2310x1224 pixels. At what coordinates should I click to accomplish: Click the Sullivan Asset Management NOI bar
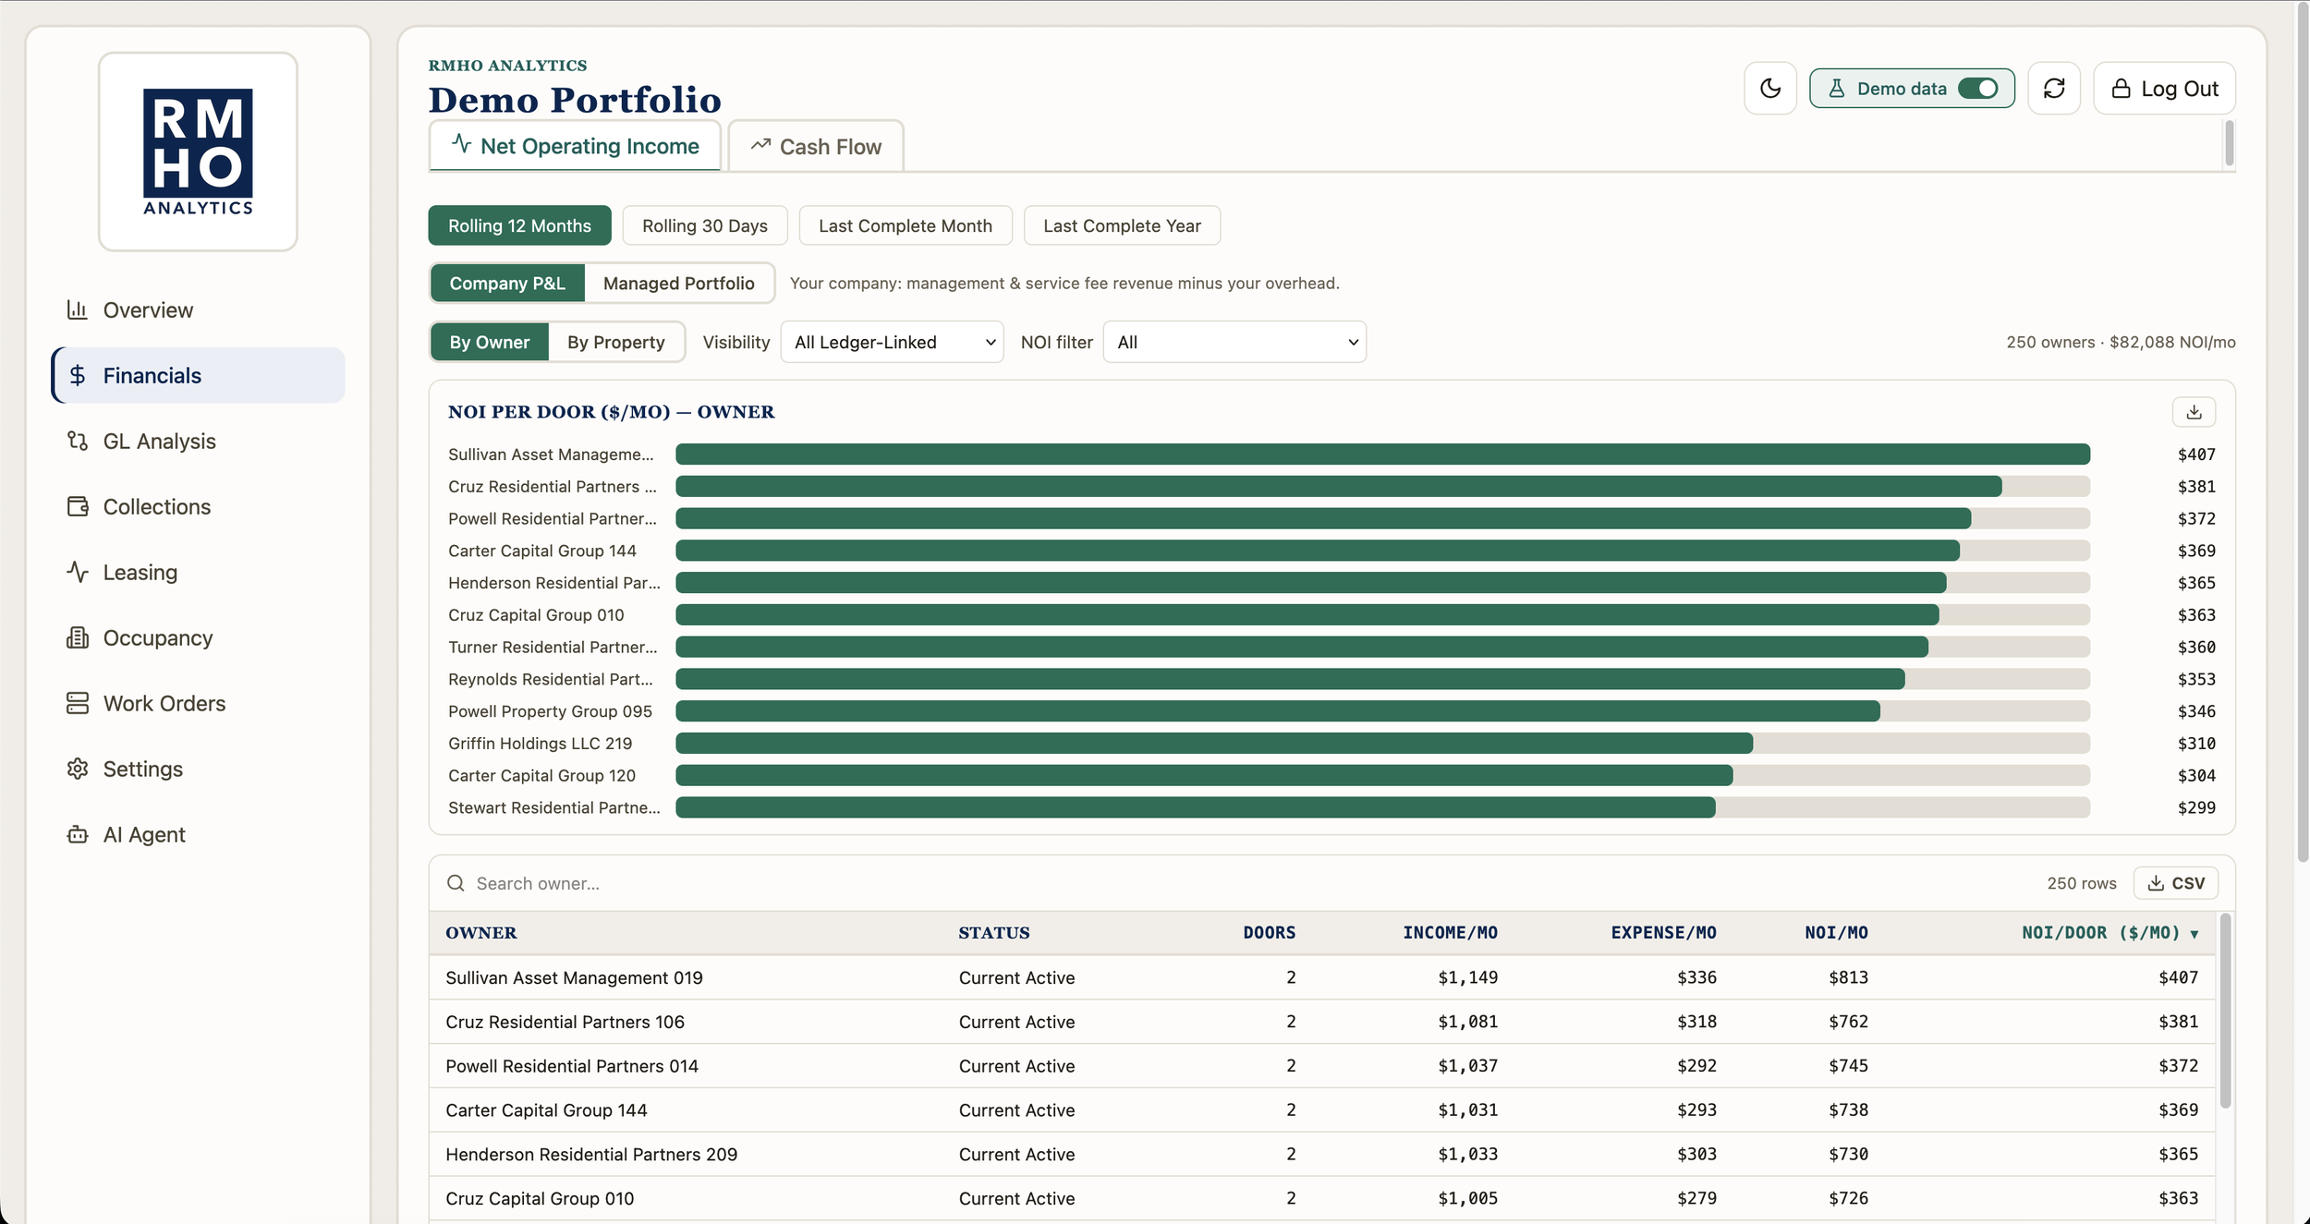[x=1382, y=454]
